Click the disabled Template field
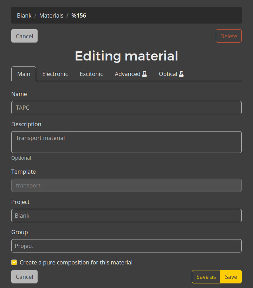The width and height of the screenshot is (253, 288). (126, 185)
